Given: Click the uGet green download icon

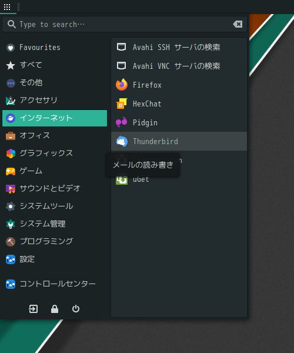Looking at the screenshot, I should (x=122, y=179).
